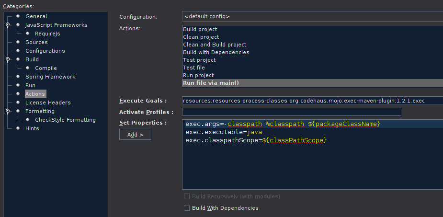Select 'Test project' action
The width and height of the screenshot is (443, 217).
[312, 60]
